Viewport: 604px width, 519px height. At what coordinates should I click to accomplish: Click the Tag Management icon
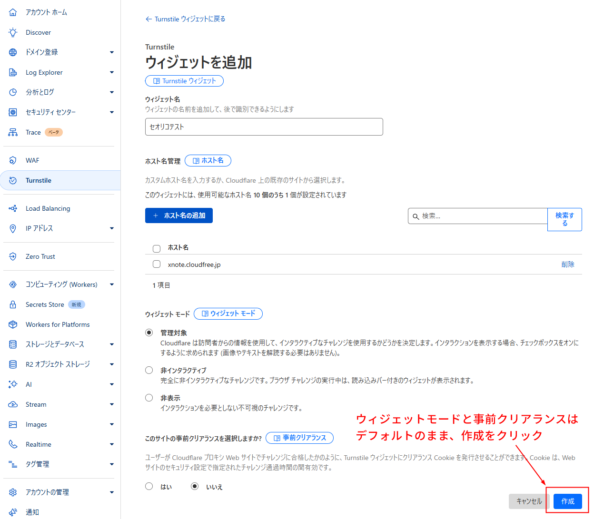coord(13,464)
